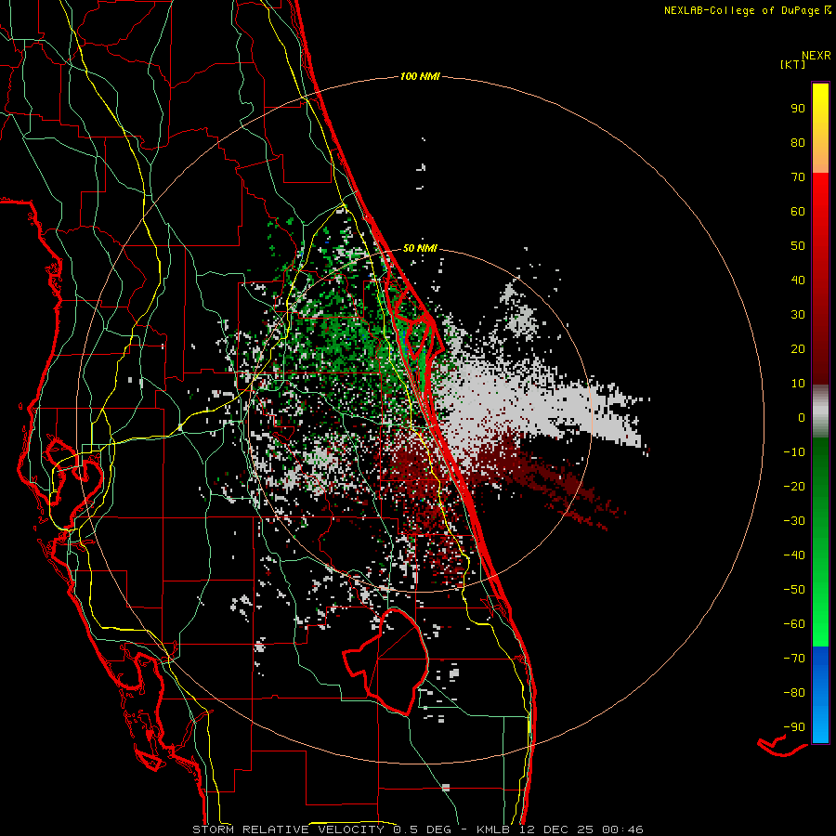Click the -40 legend value
The image size is (836, 836).
pos(794,555)
